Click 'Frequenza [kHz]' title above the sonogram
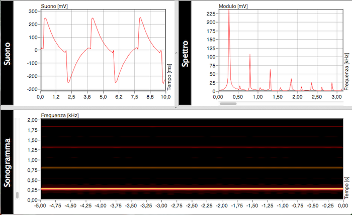Screen dimensions: 352x215 pos(60,115)
